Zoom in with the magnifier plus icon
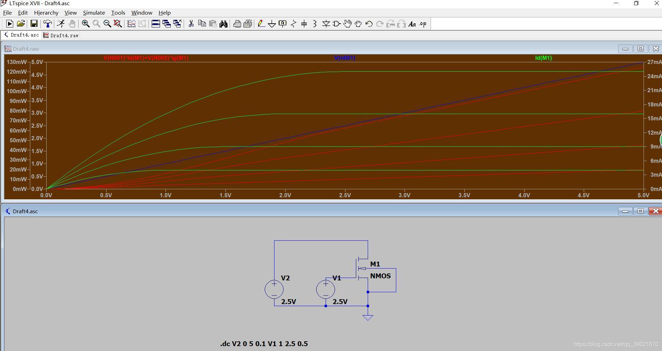662x351 pixels. (x=86, y=24)
